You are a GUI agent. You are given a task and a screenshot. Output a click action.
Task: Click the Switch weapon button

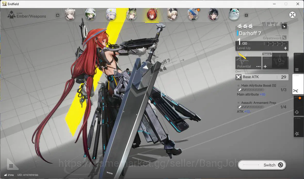pyautogui.click(x=262, y=165)
